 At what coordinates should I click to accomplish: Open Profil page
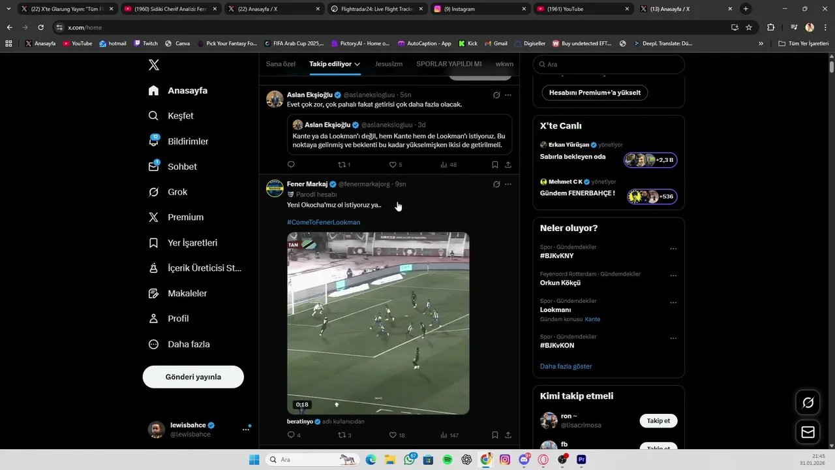pyautogui.click(x=168, y=319)
